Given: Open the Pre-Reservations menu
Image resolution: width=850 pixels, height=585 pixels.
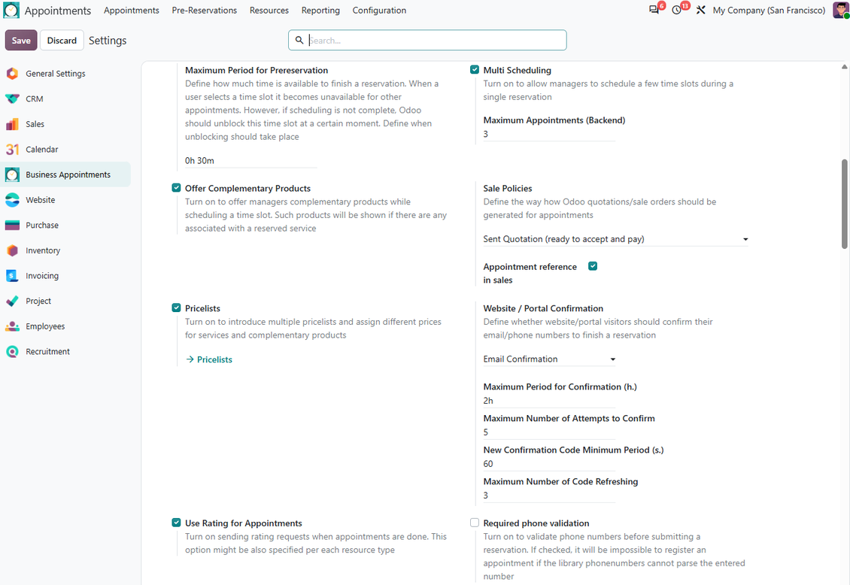Looking at the screenshot, I should (x=205, y=11).
